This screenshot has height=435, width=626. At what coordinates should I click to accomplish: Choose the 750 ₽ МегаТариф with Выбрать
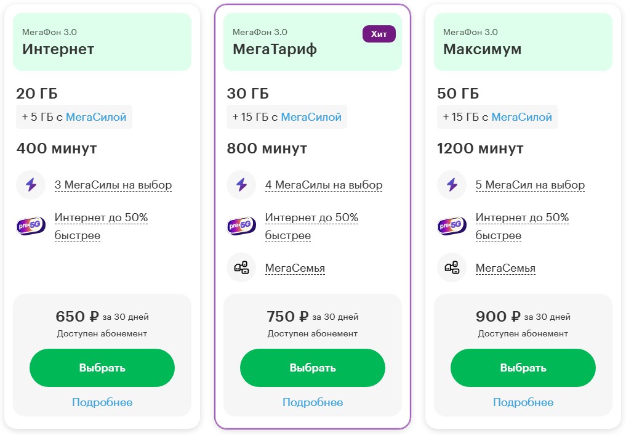[313, 367]
